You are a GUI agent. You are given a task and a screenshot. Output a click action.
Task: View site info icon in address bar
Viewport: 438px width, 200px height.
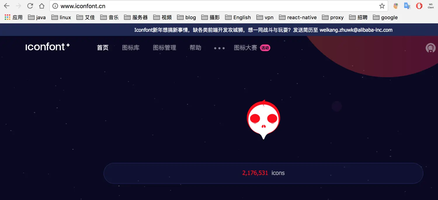pos(55,6)
